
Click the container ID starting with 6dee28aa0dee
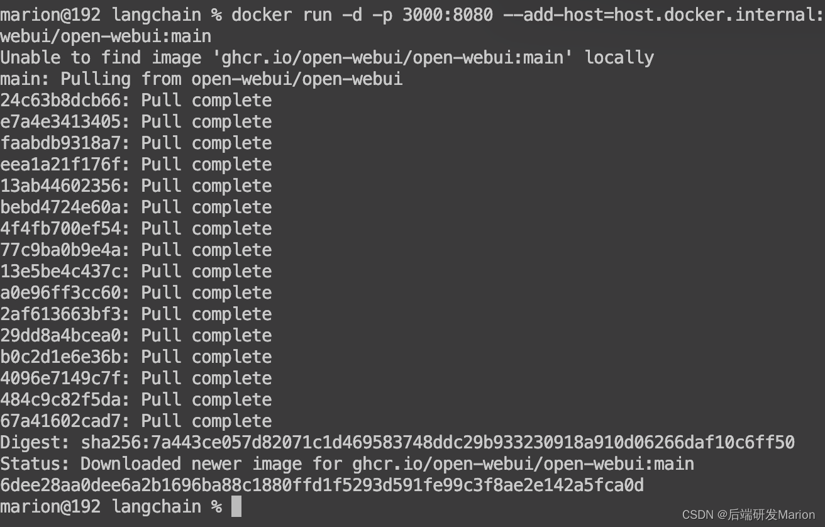[322, 485]
